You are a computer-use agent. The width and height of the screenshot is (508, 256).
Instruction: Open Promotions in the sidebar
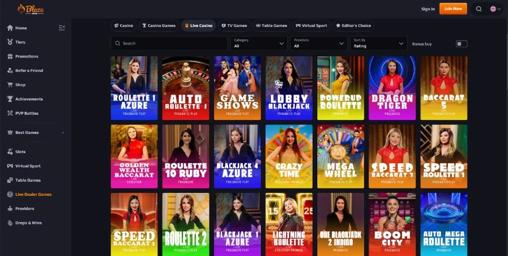27,56
